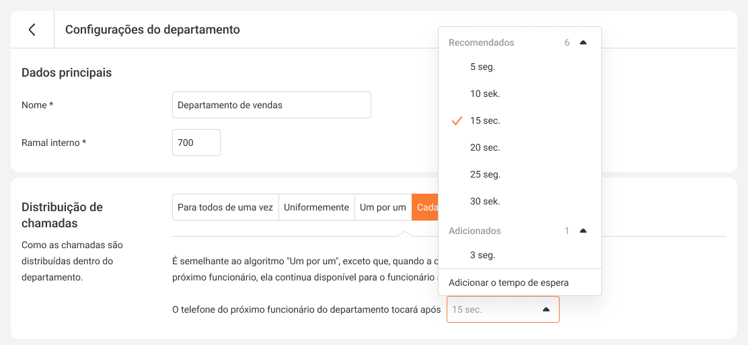This screenshot has height=345, width=748.
Task: Close the wait time dropdown
Action: 546,309
